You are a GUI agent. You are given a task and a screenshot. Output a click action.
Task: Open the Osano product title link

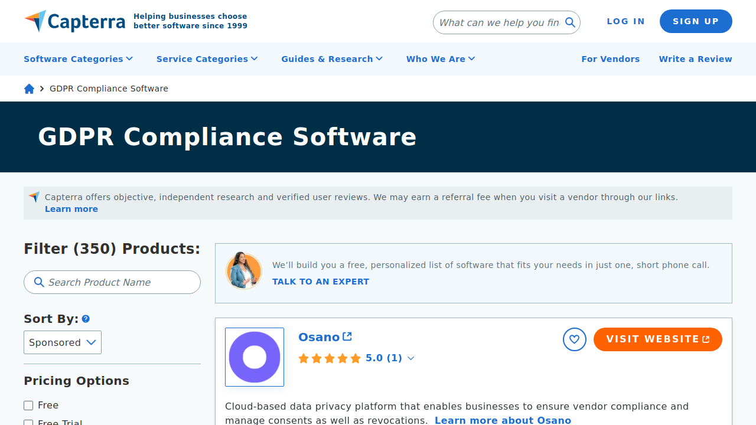coord(319,337)
